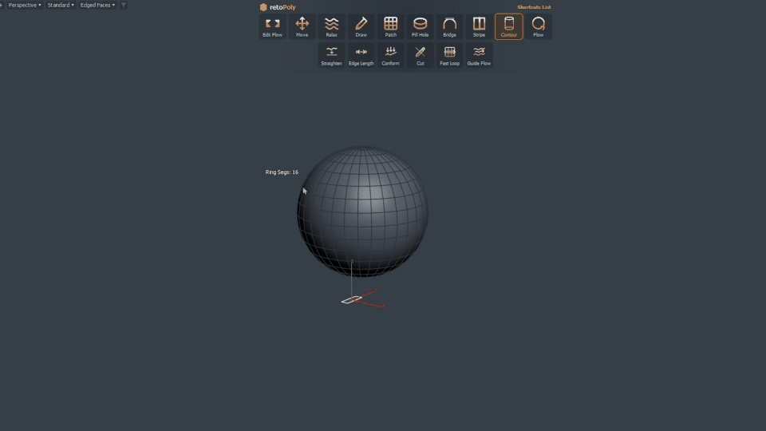Viewport: 766px width, 431px height.
Task: Click the Patch grid tool
Action: [x=390, y=27]
